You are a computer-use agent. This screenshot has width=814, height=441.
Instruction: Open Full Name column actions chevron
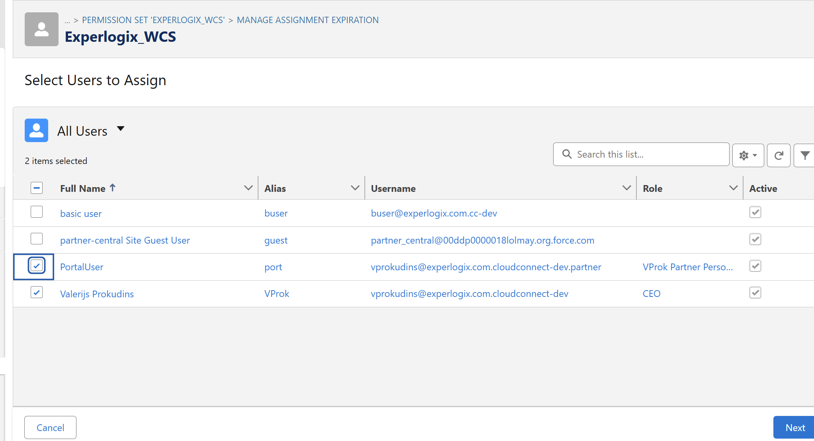pyautogui.click(x=249, y=188)
